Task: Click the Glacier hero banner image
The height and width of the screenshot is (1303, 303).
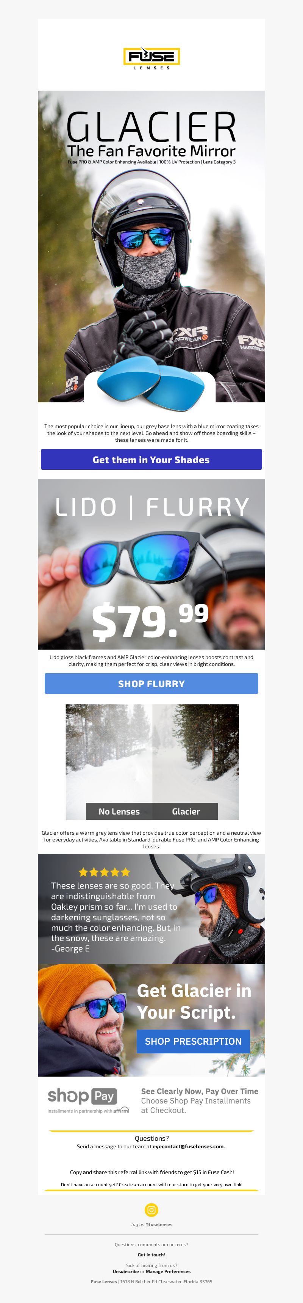Action: tap(151, 246)
